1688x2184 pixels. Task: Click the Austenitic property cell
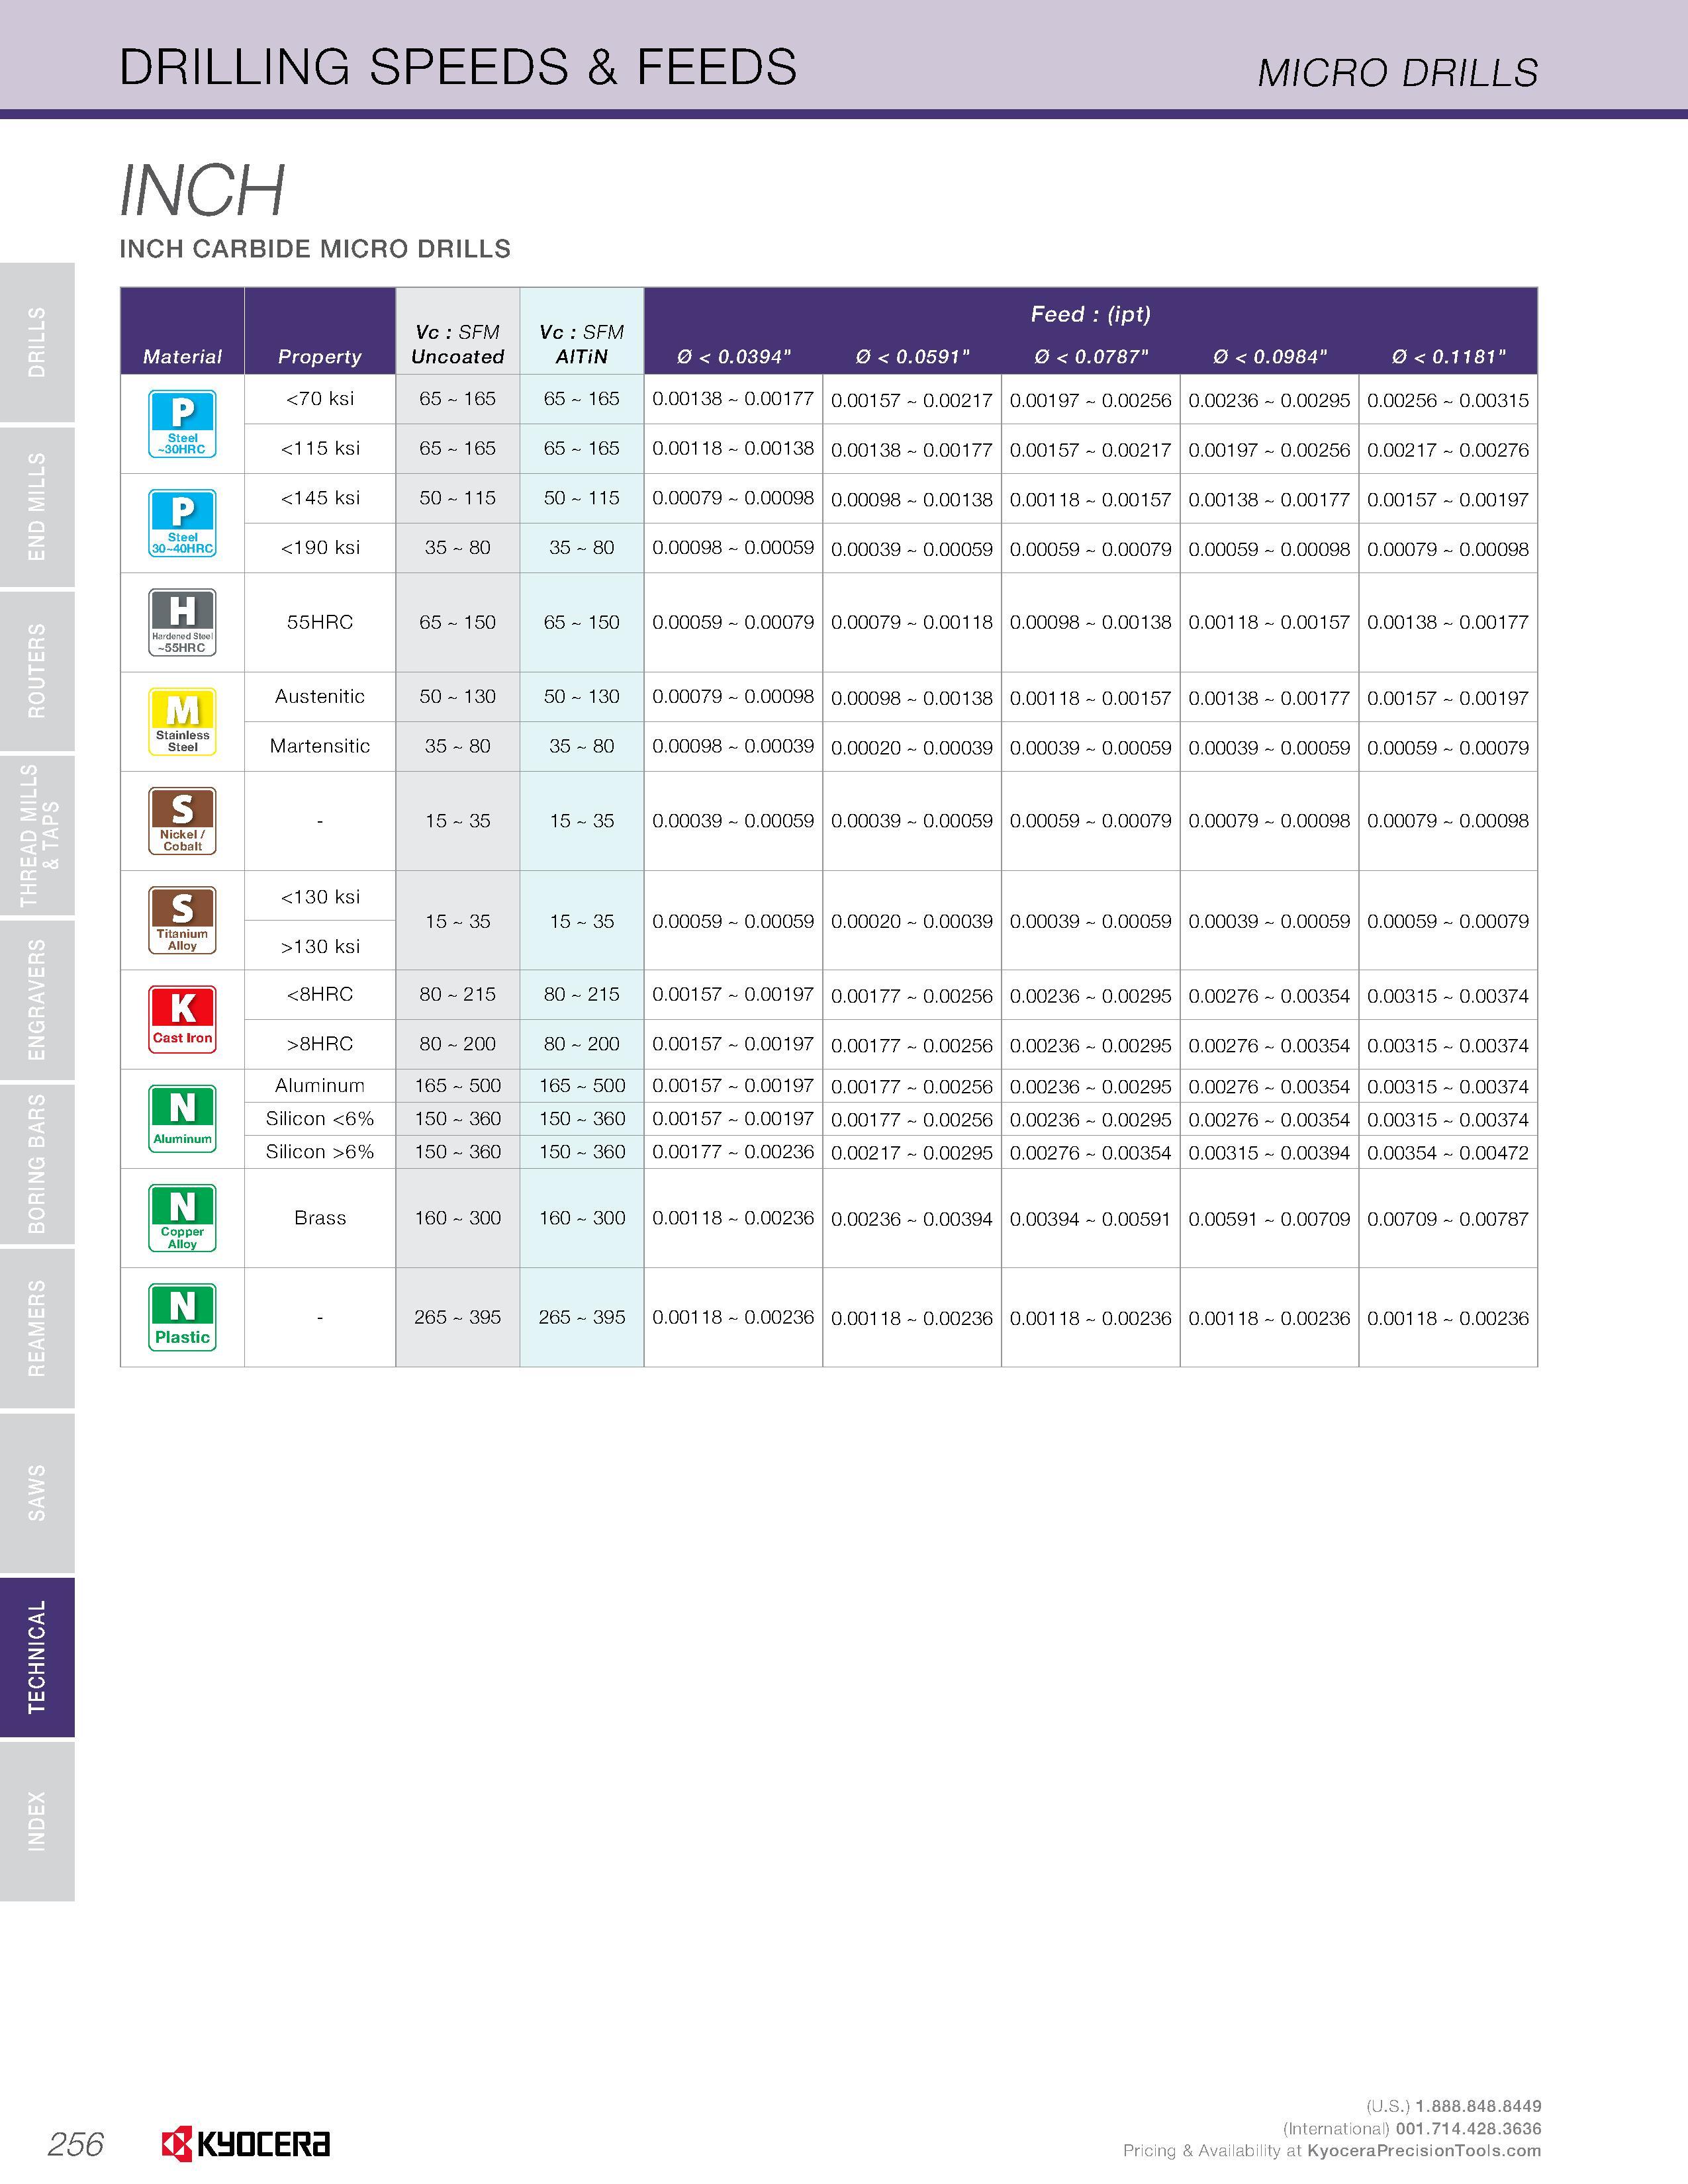[x=320, y=697]
